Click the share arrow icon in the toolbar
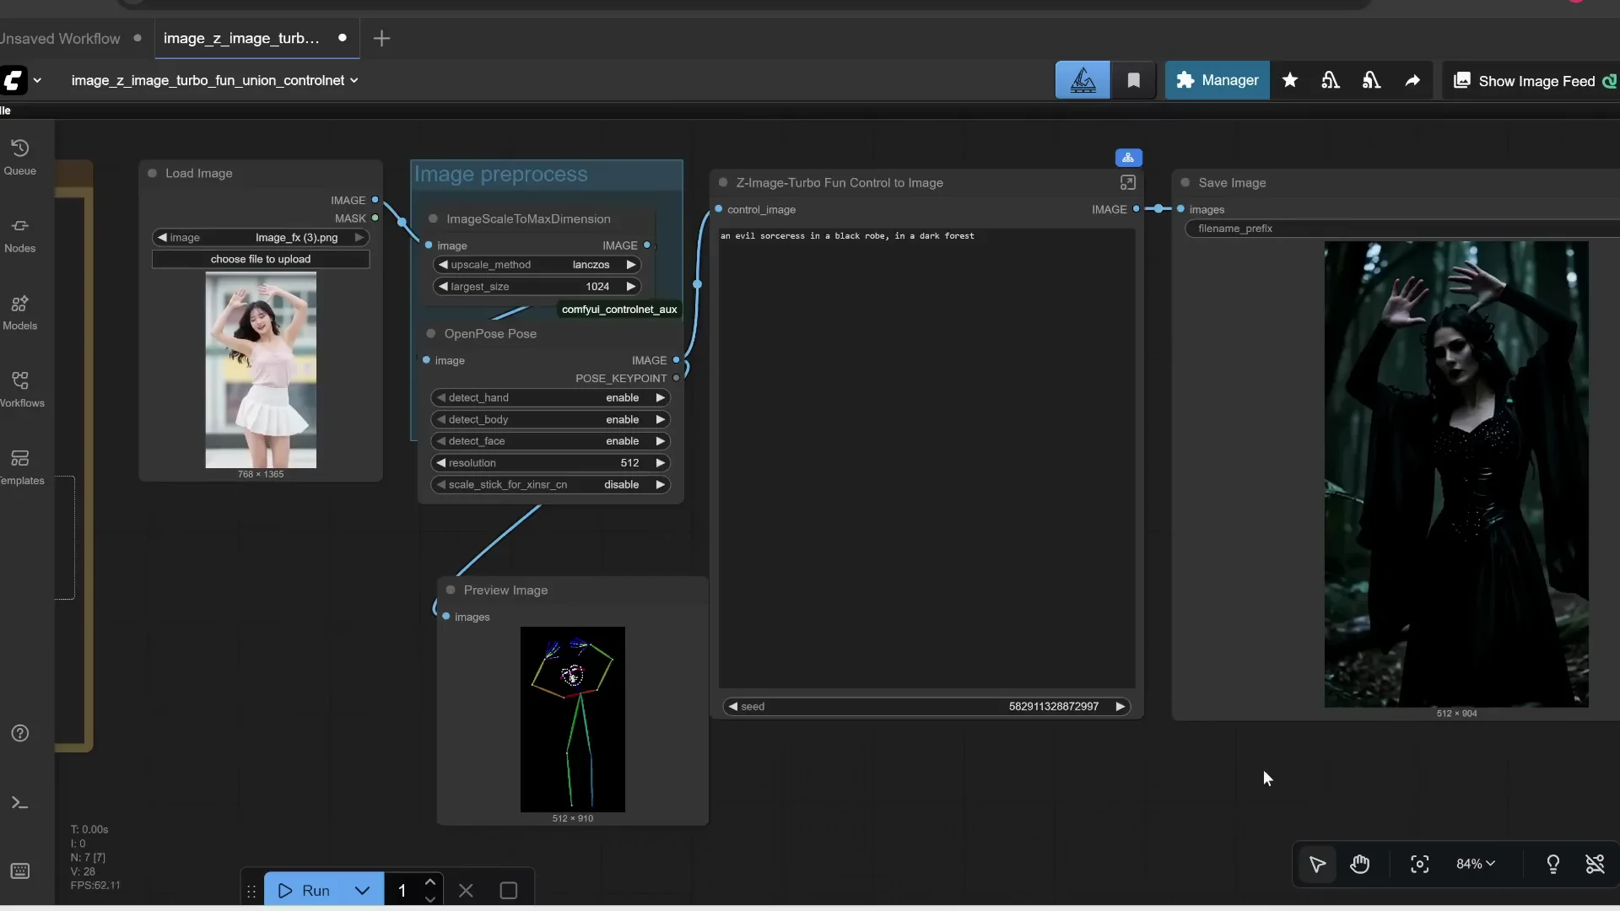 point(1412,80)
